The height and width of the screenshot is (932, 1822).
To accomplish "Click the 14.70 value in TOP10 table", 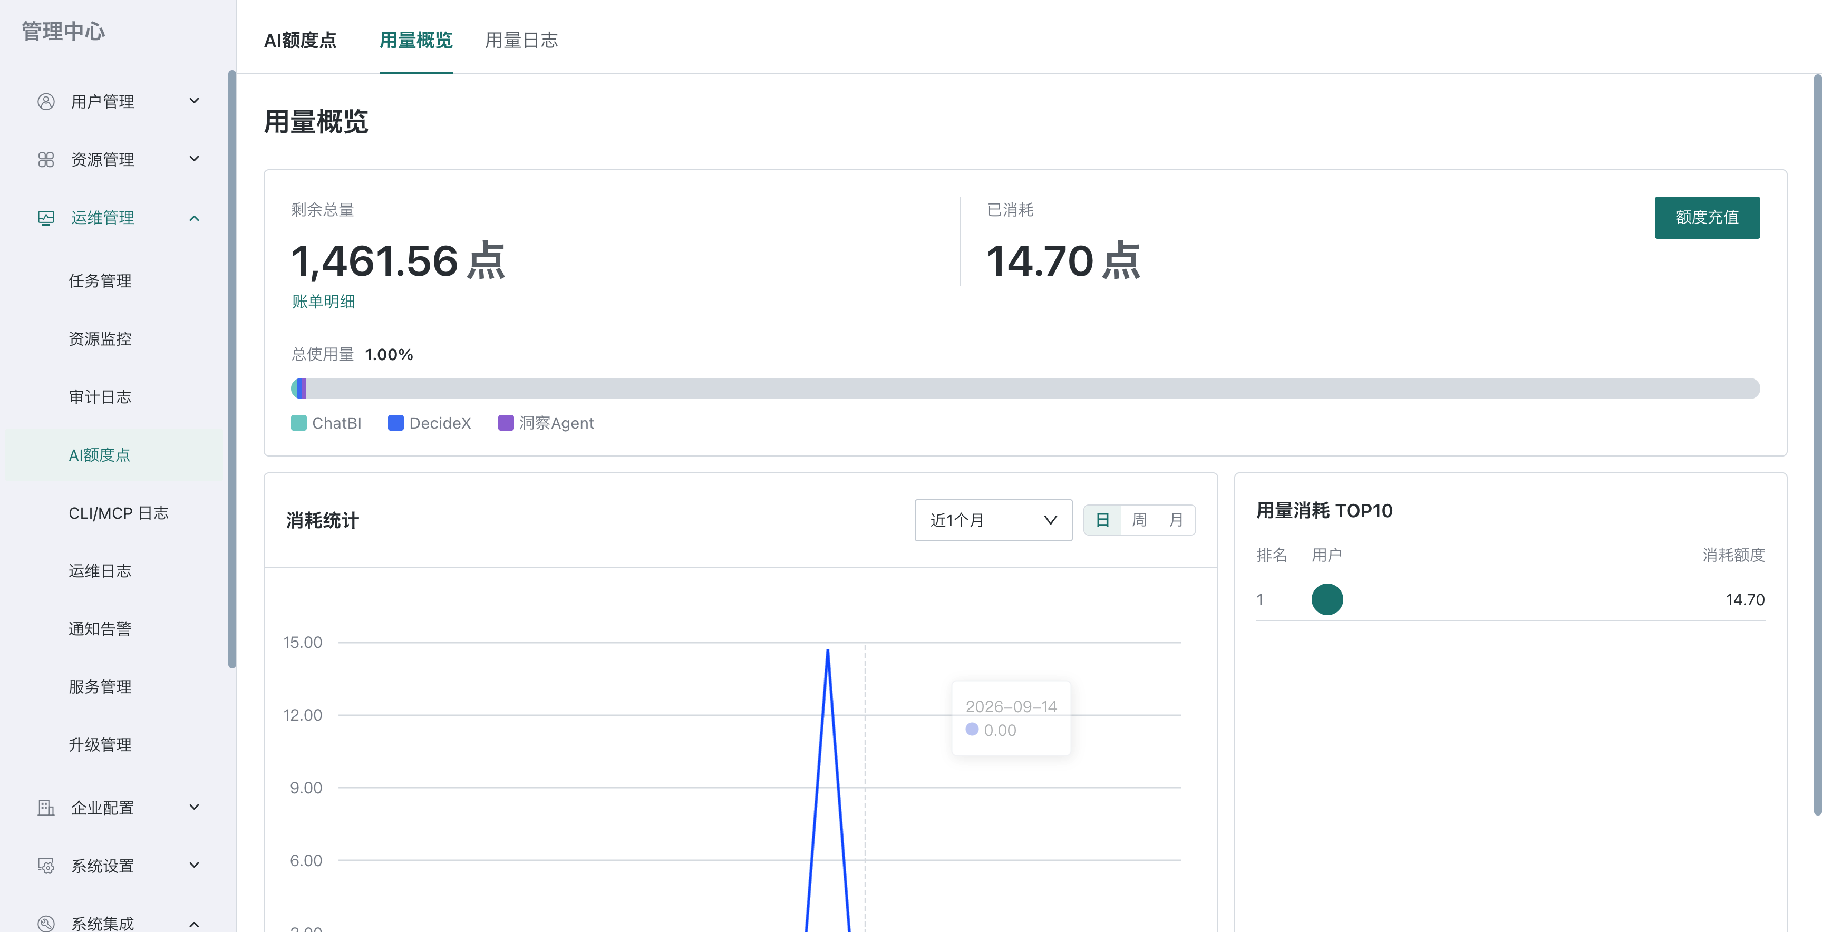I will pyautogui.click(x=1745, y=600).
